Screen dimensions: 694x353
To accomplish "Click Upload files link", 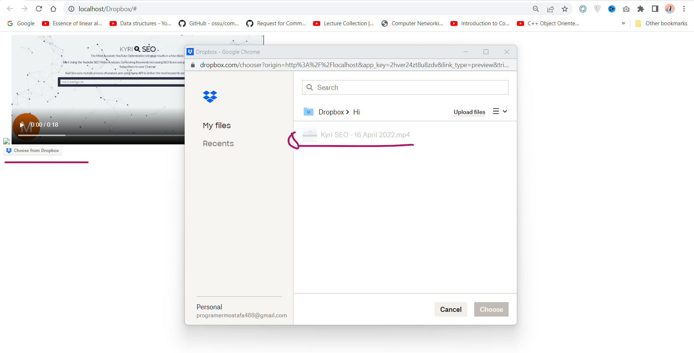I will tap(469, 112).
